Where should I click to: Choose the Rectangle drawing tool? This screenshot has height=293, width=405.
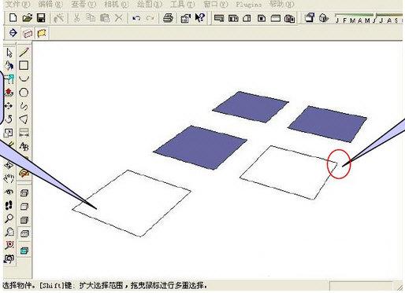(x=24, y=65)
